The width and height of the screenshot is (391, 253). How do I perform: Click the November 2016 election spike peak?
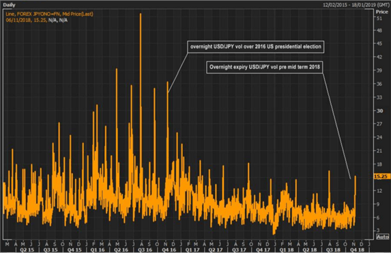[x=168, y=83]
